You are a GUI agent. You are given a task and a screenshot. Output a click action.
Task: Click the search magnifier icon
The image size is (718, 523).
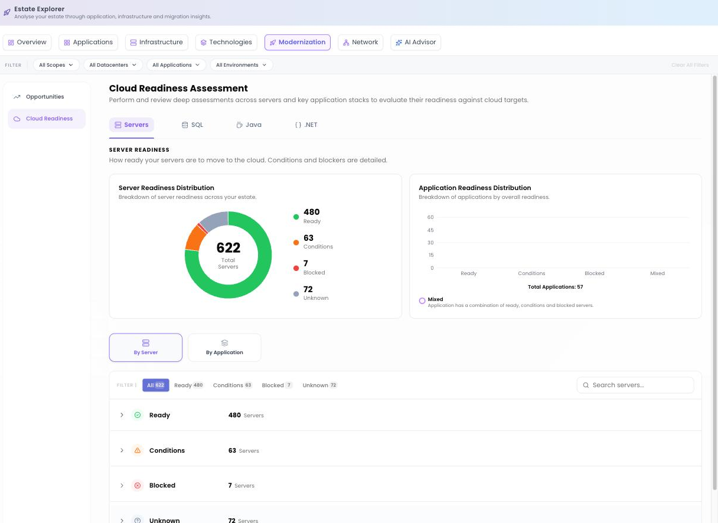(586, 385)
